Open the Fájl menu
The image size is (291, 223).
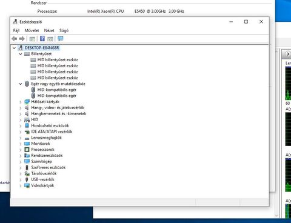tap(16, 30)
